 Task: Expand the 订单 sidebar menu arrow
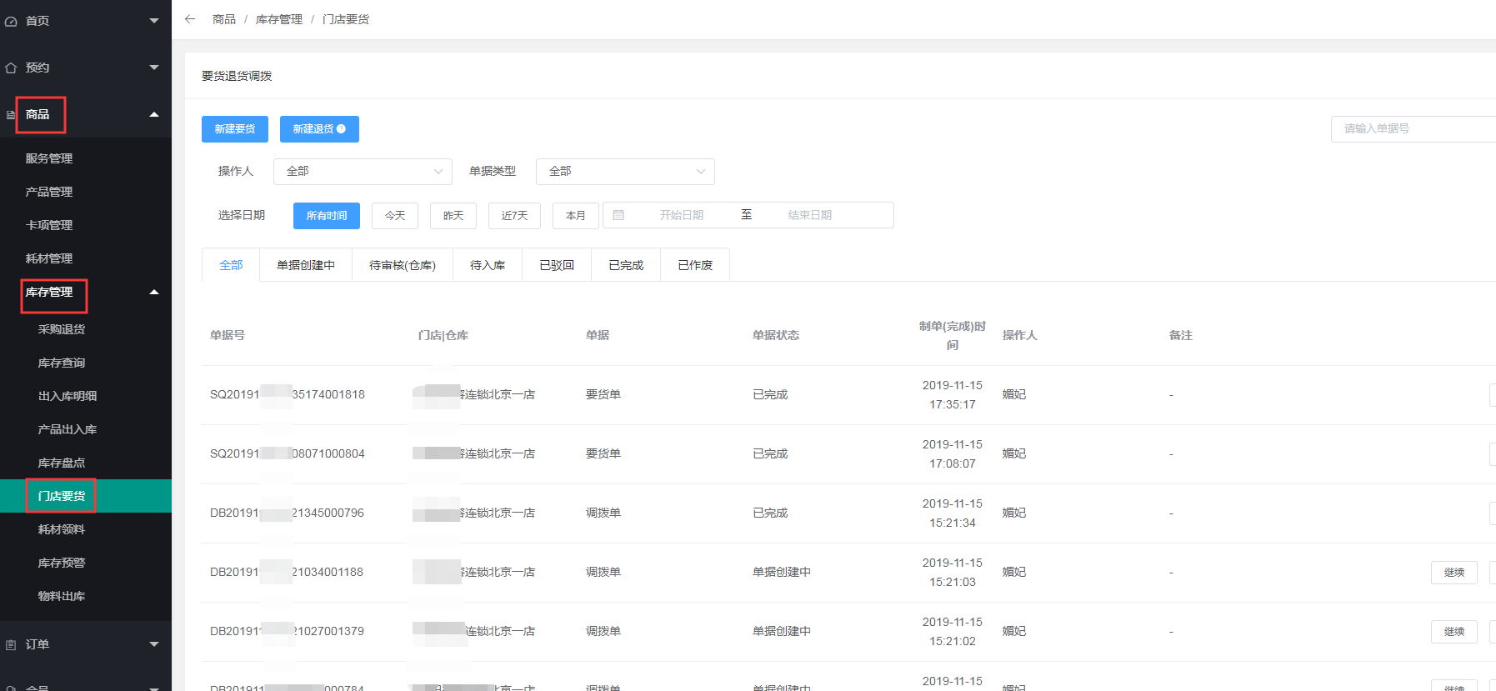tap(154, 644)
